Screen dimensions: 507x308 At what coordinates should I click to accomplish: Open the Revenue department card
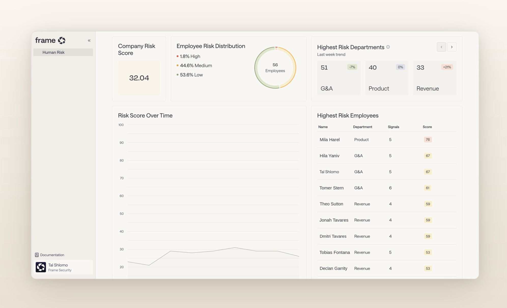click(434, 78)
